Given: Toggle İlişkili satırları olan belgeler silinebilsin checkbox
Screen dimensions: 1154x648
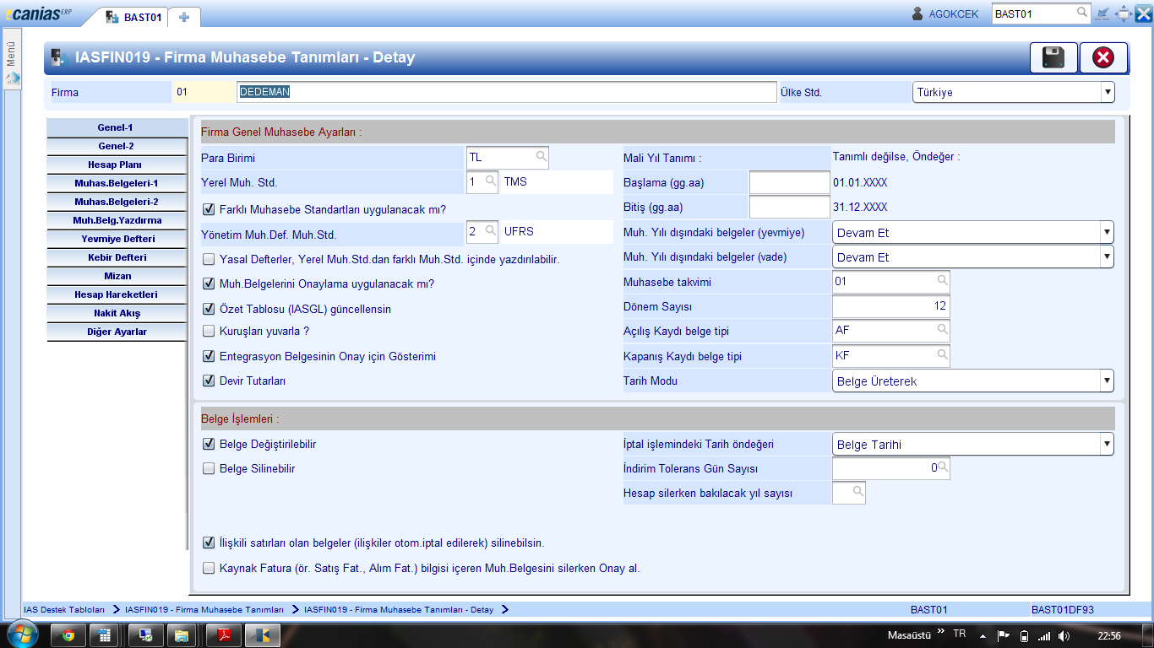Looking at the screenshot, I should [x=209, y=543].
